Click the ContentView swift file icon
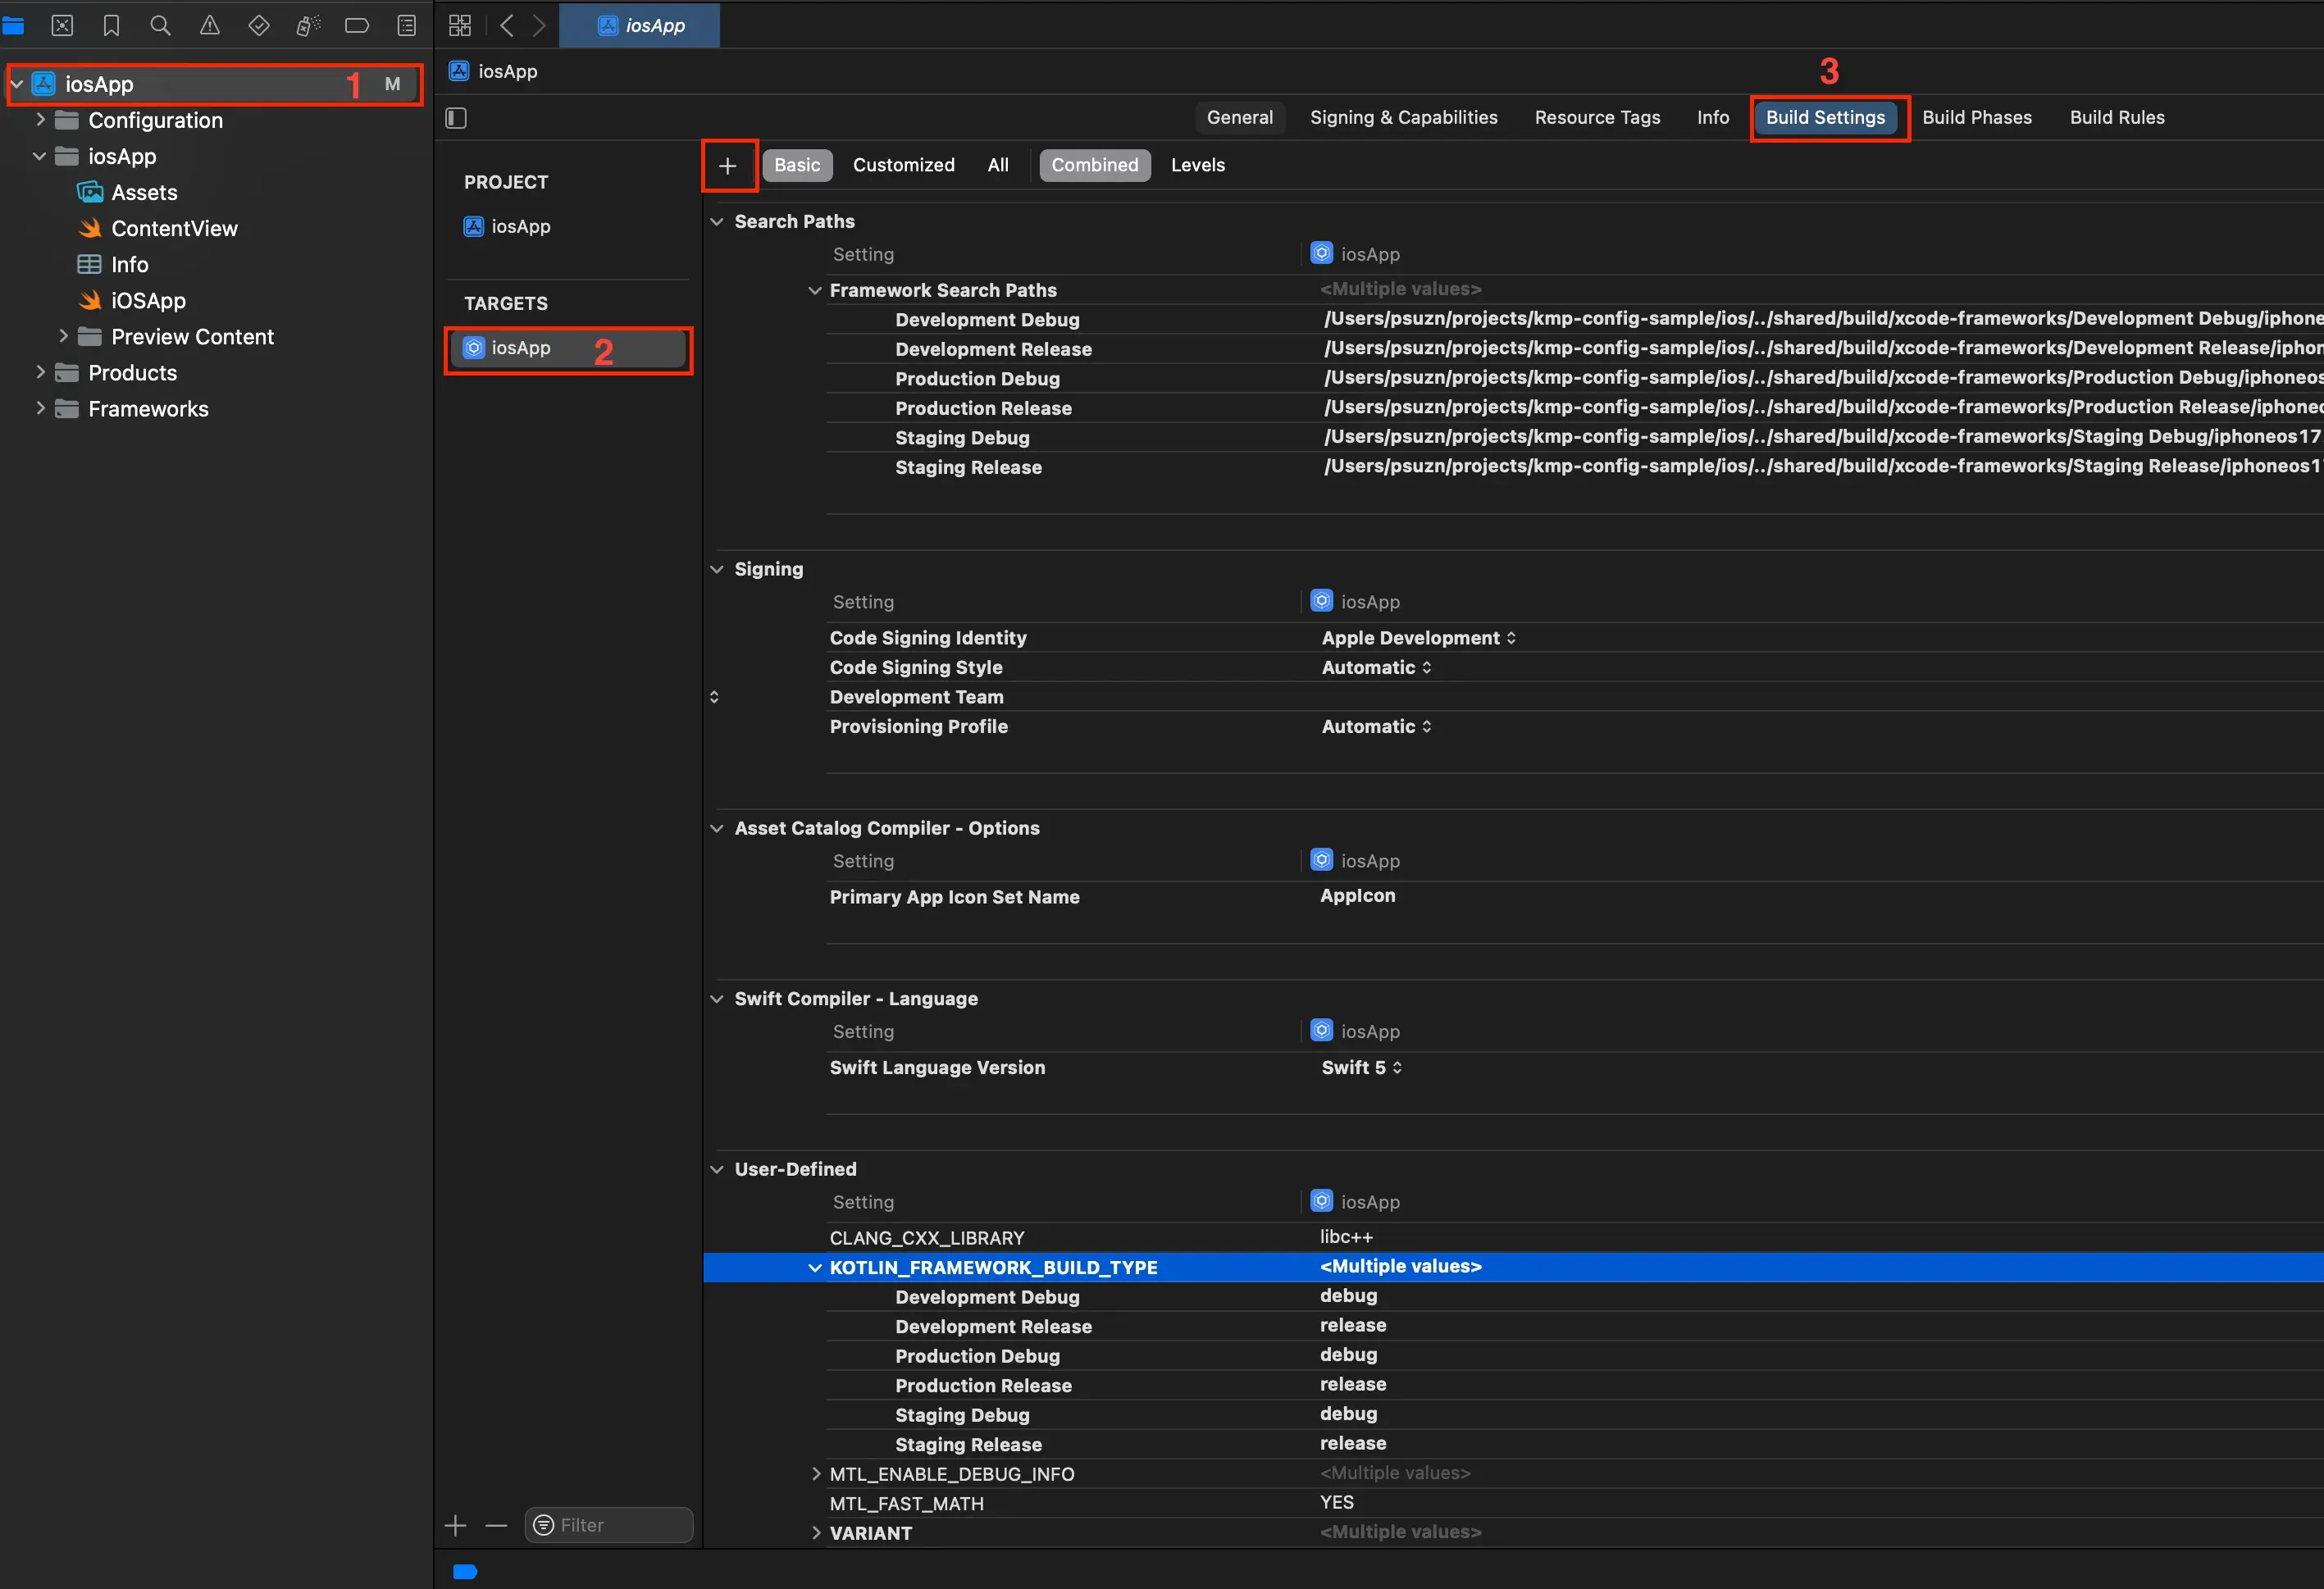 click(x=90, y=228)
